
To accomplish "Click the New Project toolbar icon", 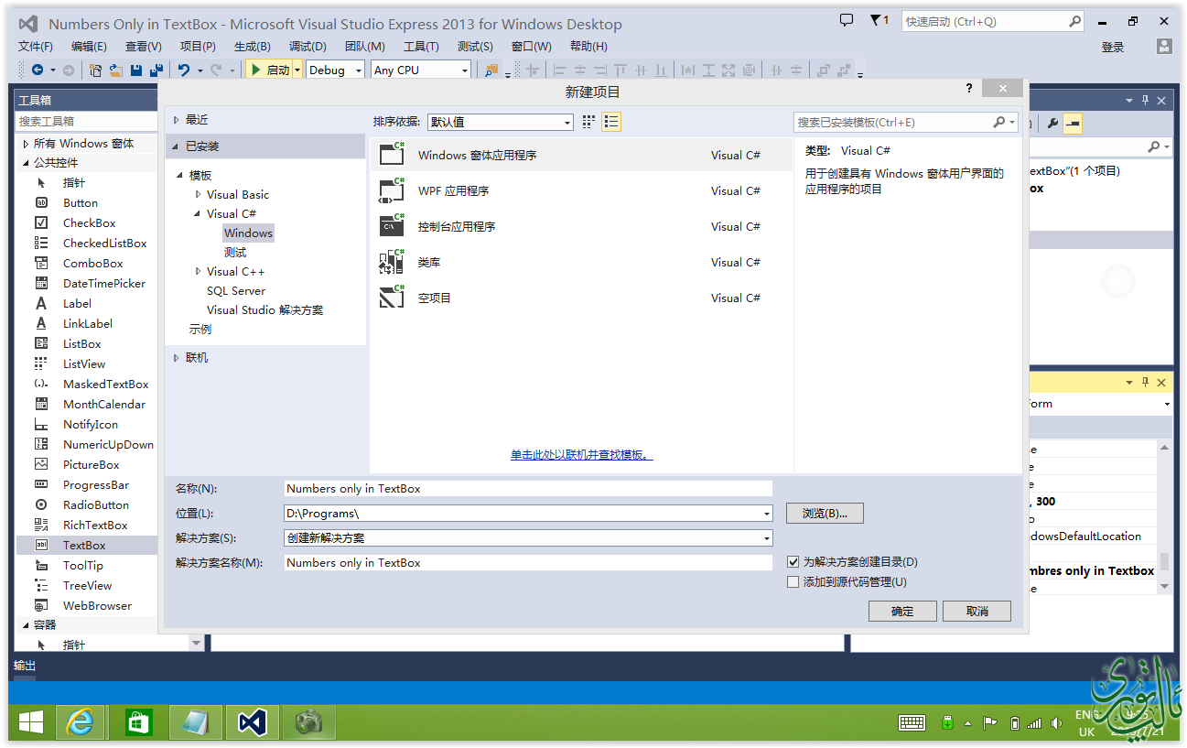I will pos(96,70).
